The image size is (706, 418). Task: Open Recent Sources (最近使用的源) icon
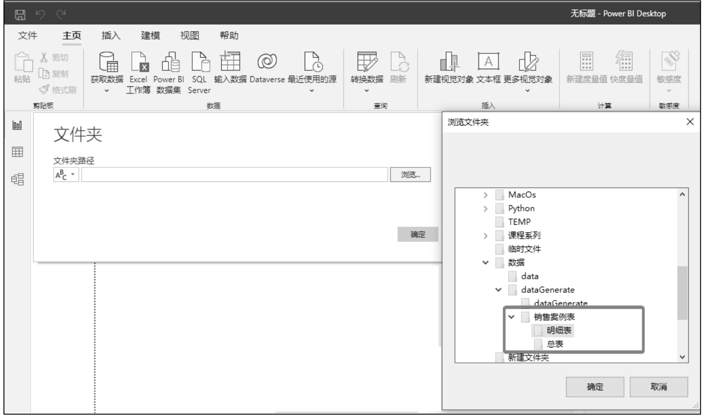point(313,62)
